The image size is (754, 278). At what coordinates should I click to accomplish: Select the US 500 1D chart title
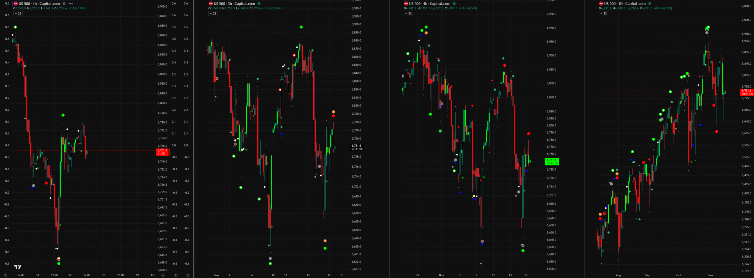625,4
